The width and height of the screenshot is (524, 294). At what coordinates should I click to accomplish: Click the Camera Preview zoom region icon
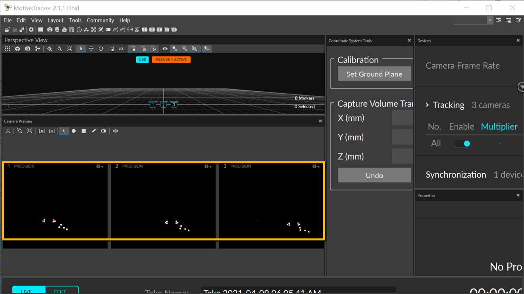[x=20, y=131]
